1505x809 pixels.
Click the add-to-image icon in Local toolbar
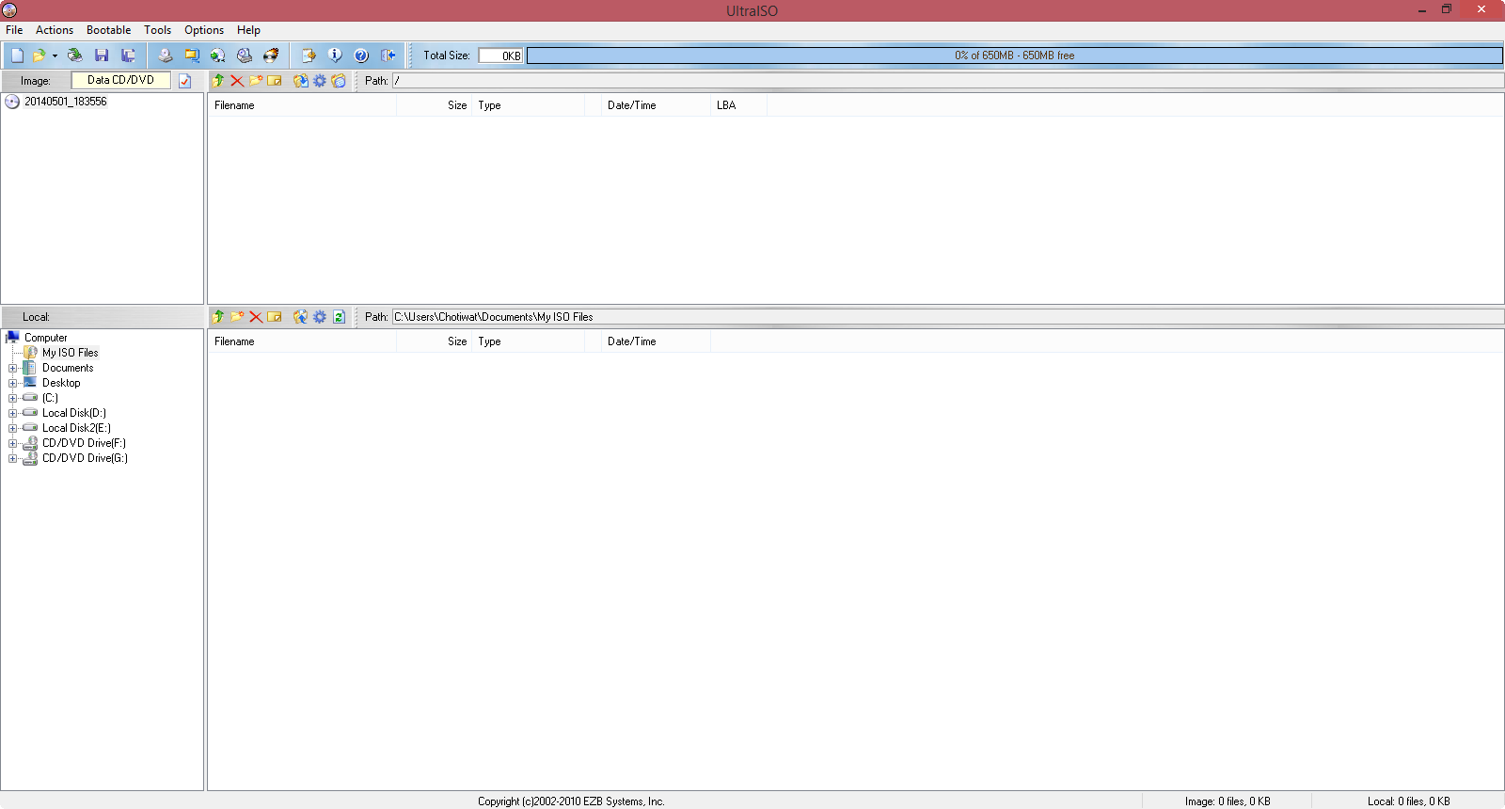(301, 317)
